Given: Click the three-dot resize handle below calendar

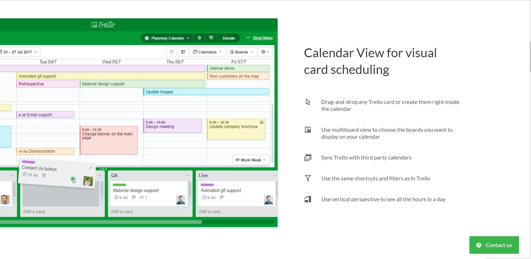Looking at the screenshot, I should pyautogui.click(x=103, y=169).
